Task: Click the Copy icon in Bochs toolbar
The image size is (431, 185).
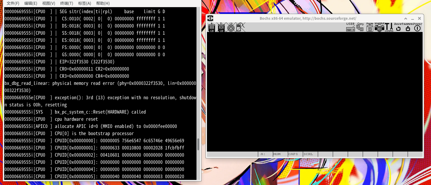Action: [x=360, y=27]
